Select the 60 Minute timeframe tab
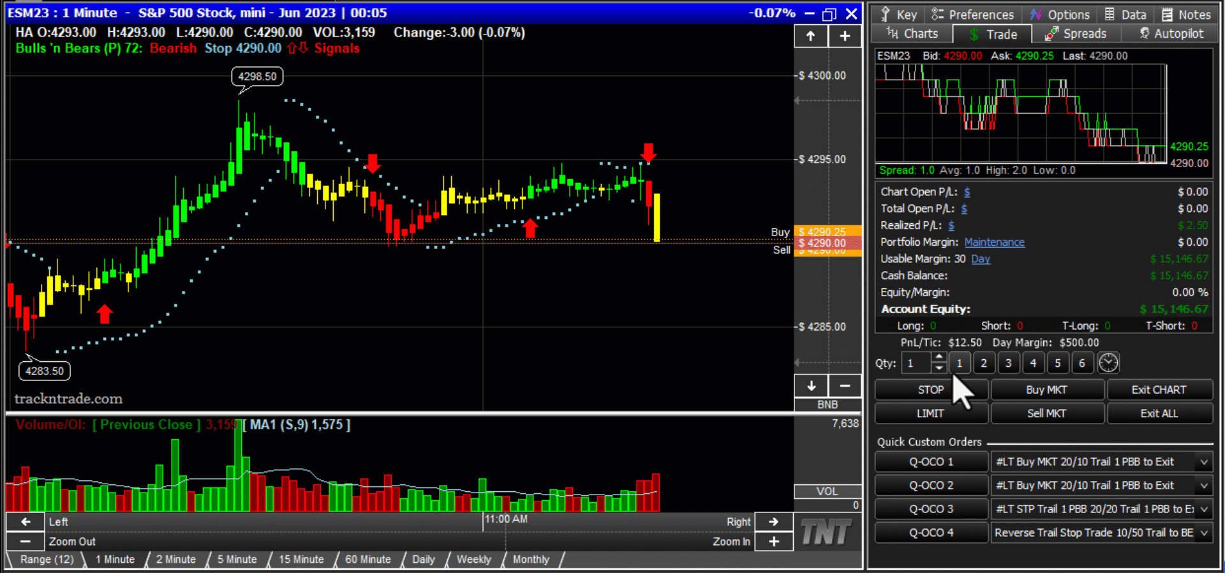 (x=368, y=560)
